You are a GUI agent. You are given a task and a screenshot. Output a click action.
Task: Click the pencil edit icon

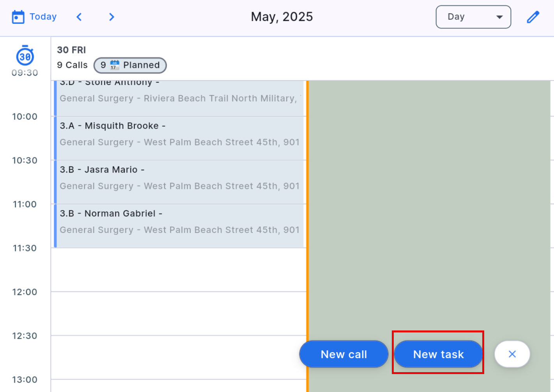pos(533,17)
